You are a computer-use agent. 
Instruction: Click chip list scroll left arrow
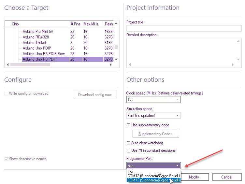[8, 64]
